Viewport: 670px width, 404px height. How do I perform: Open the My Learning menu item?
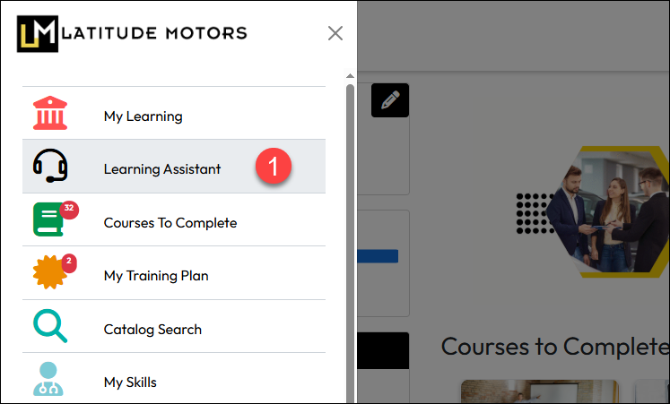click(143, 116)
